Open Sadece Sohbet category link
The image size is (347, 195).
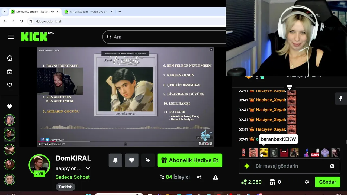point(72,177)
